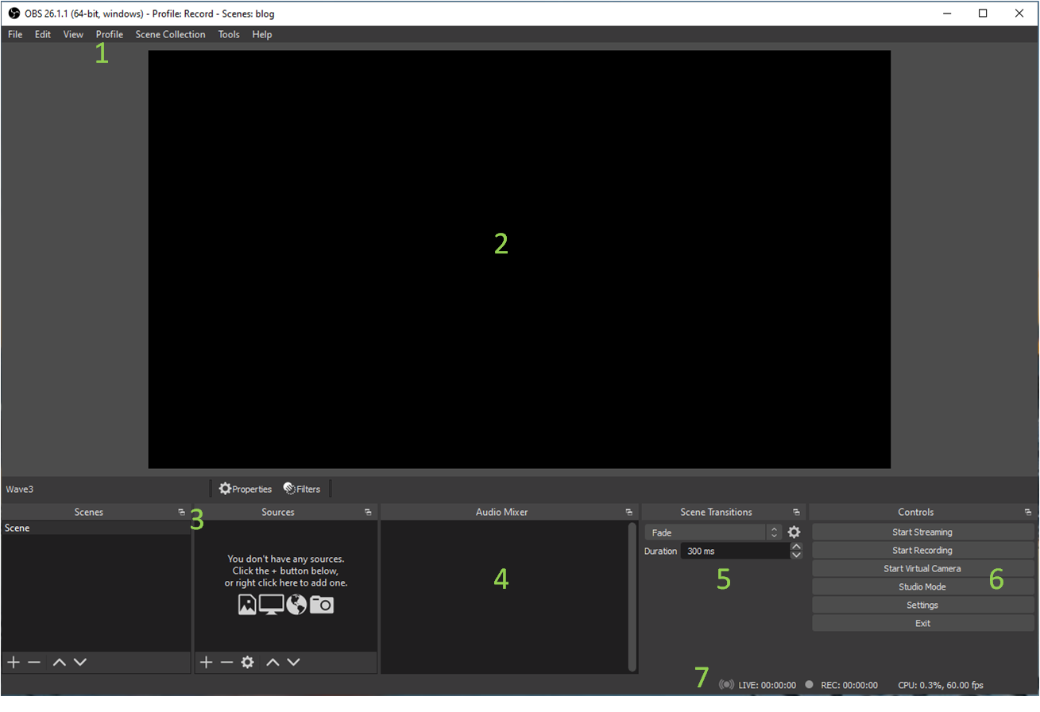The image size is (1040, 712).
Task: Open transition properties gear in Scene Transitions
Action: (x=793, y=532)
